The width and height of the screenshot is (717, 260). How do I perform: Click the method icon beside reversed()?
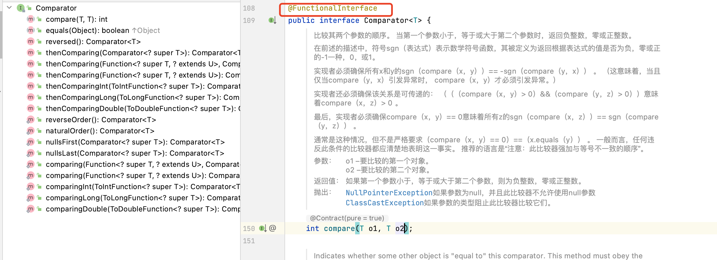pyautogui.click(x=30, y=42)
